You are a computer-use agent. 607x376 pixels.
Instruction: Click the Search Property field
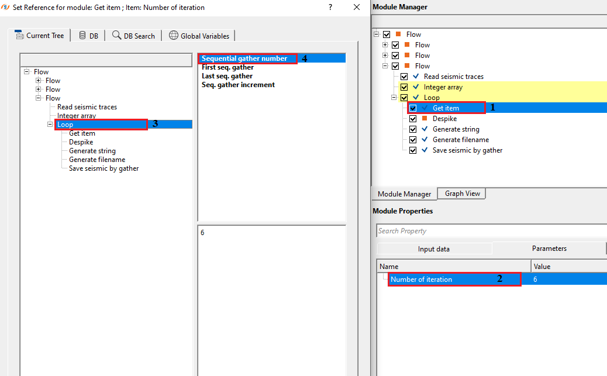491,231
